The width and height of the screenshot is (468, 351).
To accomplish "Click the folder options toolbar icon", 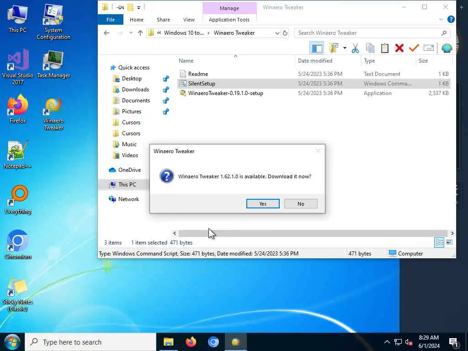I will click(x=334, y=48).
